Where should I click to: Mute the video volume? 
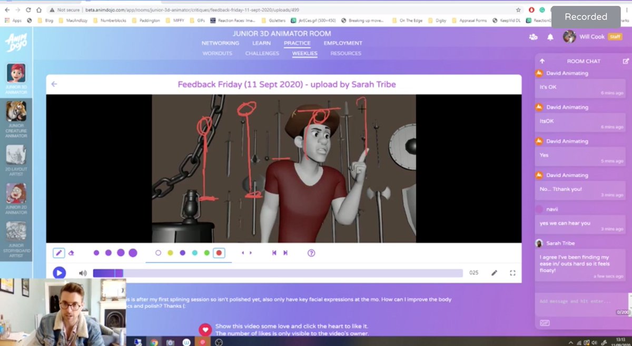[x=83, y=273]
